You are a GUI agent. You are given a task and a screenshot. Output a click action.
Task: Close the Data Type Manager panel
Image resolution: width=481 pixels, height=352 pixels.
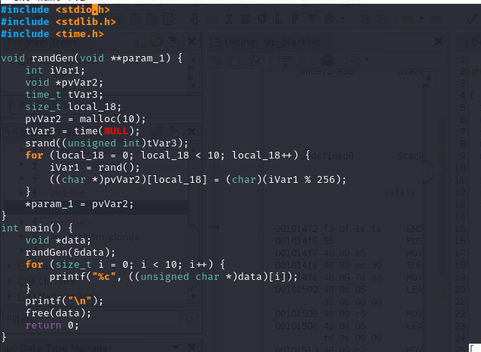tap(191, 347)
